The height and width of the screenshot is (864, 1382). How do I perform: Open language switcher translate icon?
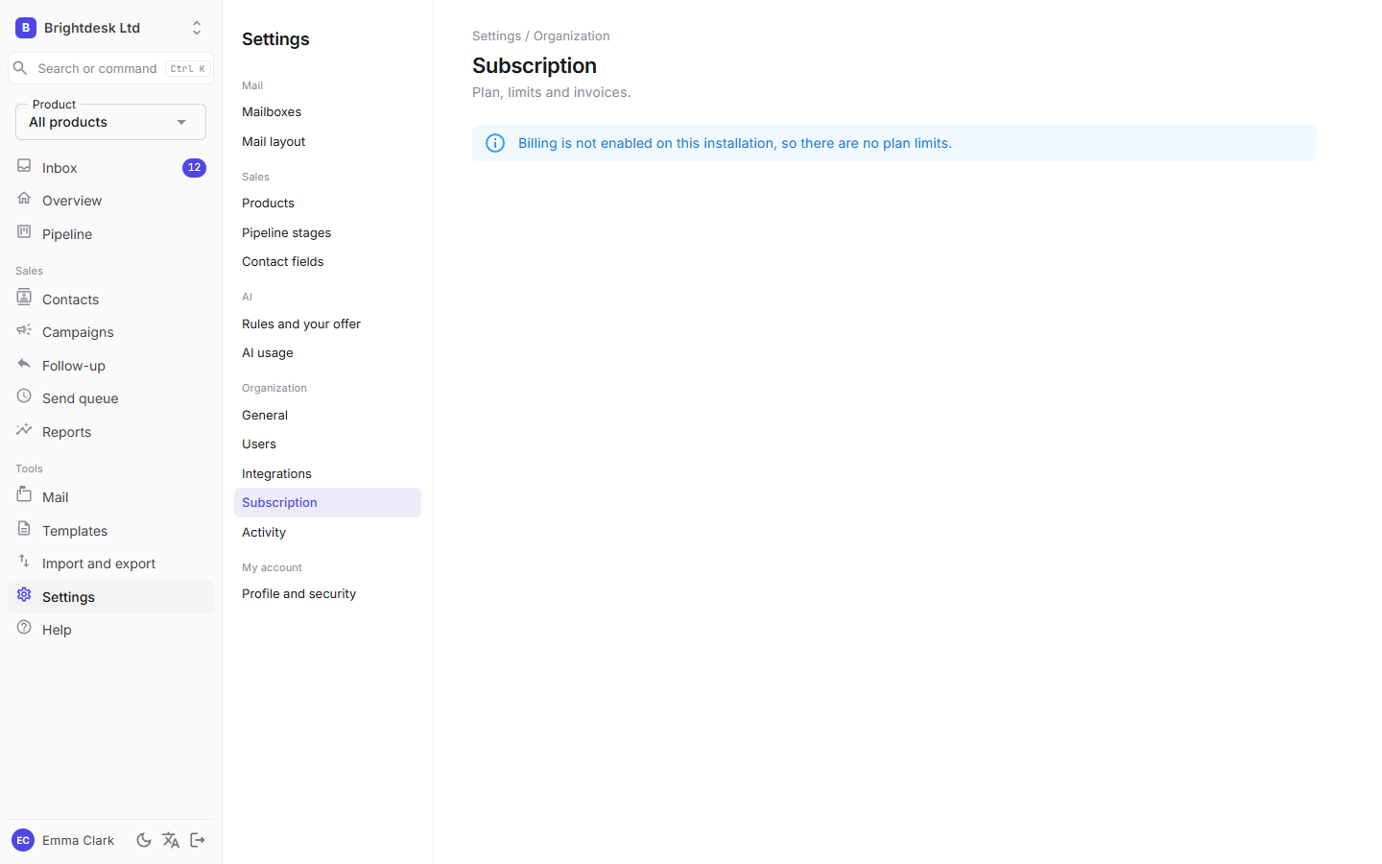click(x=171, y=840)
